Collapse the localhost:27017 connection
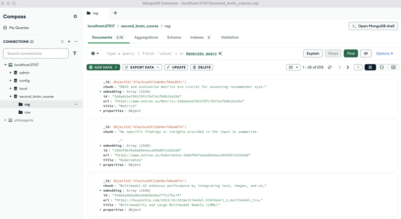Screen dimensions: 401x219 (5, 65)
